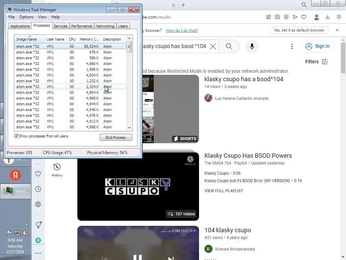This screenshot has width=346, height=260.
Task: Switch to the Performance tab
Action: (82, 26)
